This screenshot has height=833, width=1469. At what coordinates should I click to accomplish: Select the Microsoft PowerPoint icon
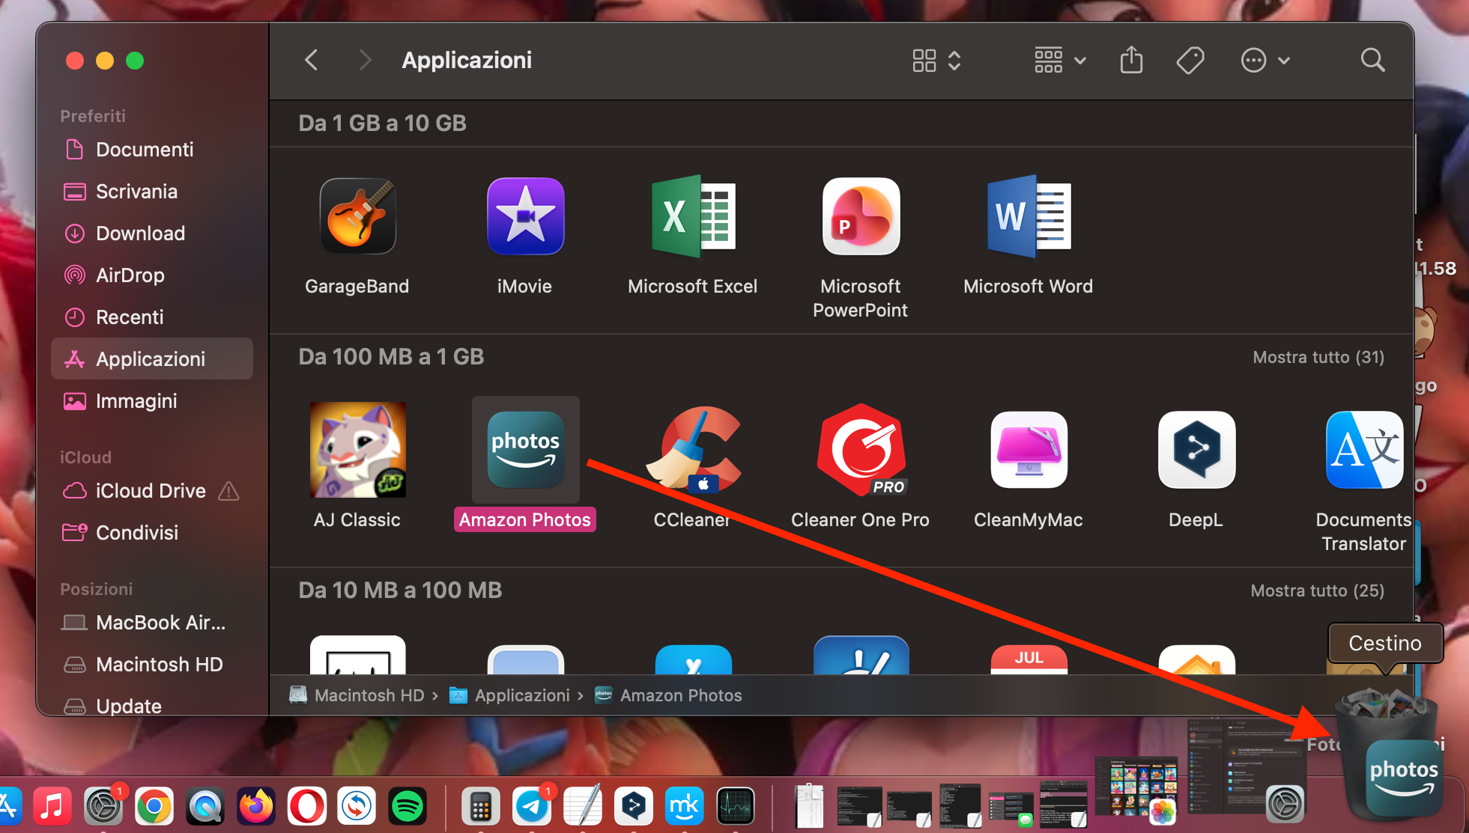(861, 217)
